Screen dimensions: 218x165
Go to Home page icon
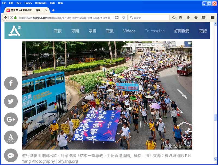196,18
